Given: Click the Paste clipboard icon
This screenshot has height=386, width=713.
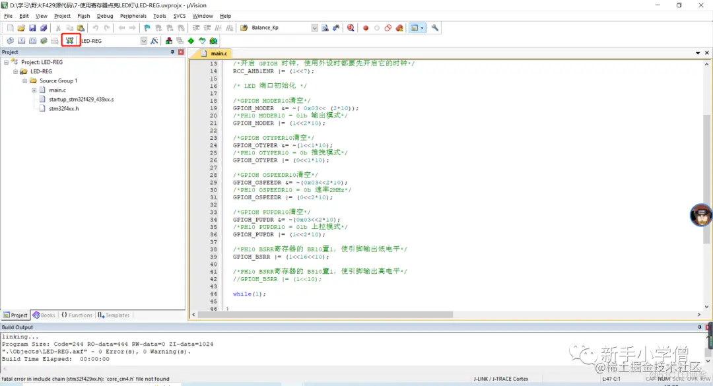Looking at the screenshot, I should [x=81, y=28].
